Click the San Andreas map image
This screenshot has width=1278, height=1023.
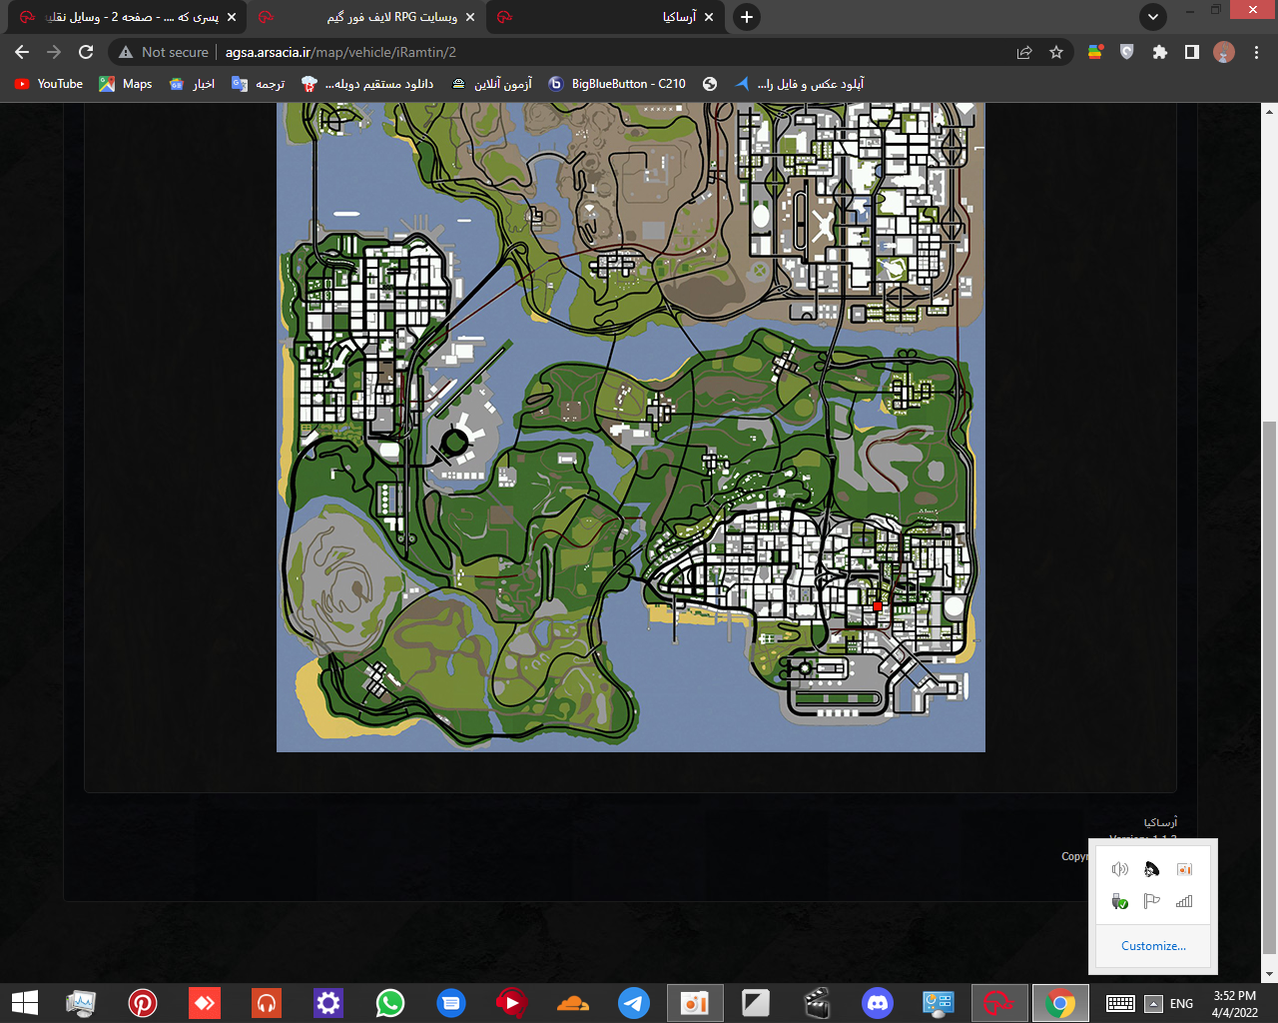click(x=631, y=427)
